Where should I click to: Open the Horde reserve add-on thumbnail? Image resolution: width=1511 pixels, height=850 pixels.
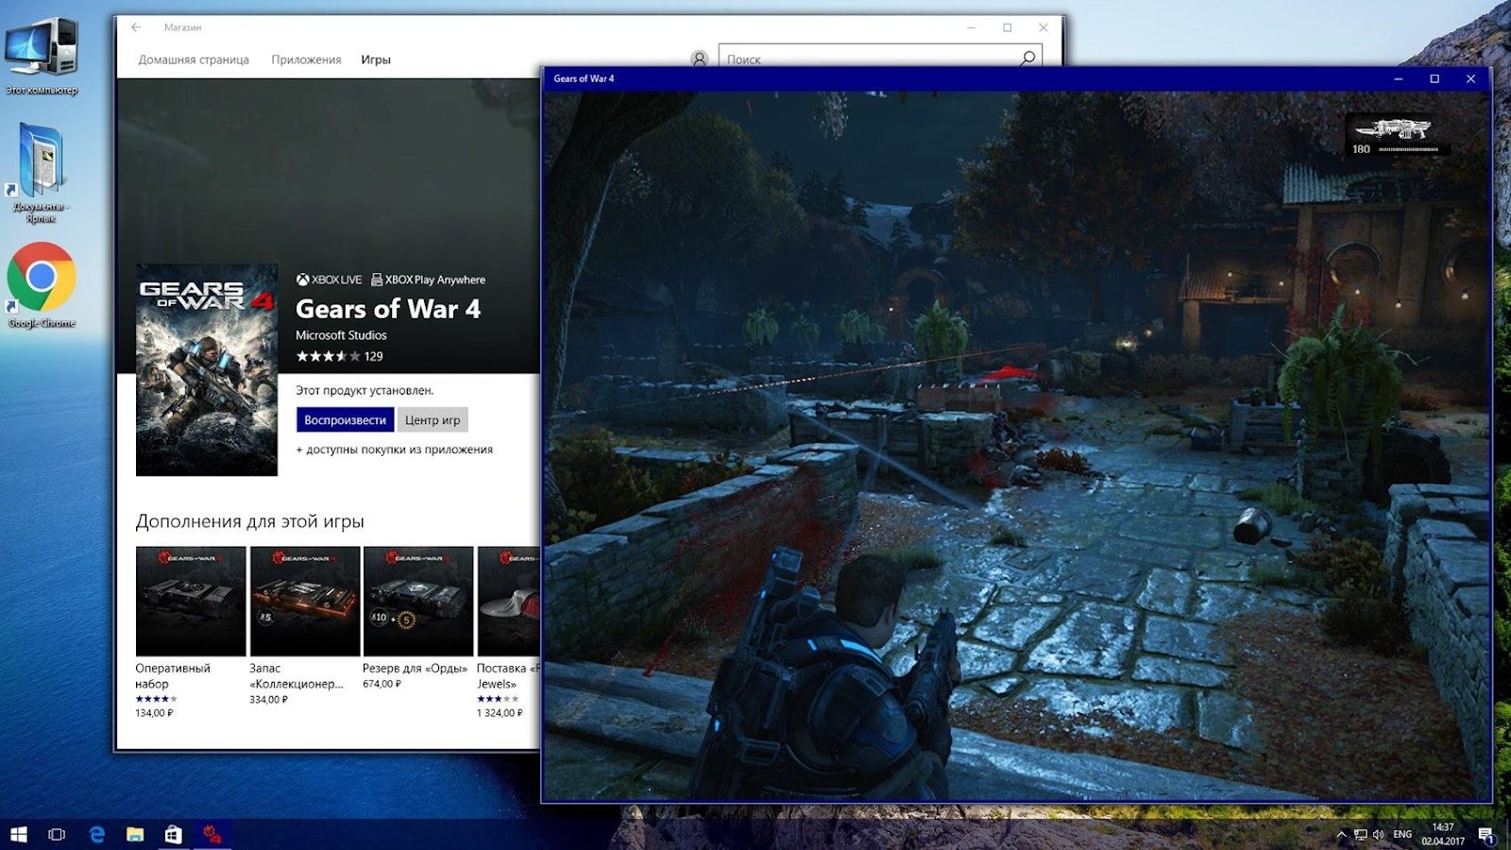[x=418, y=601]
